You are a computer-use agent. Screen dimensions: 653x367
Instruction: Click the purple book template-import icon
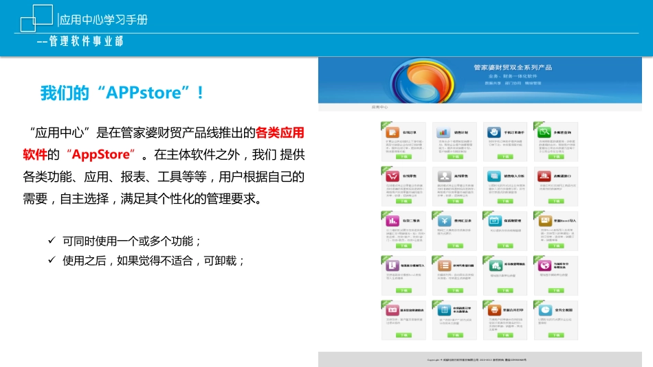click(x=392, y=265)
